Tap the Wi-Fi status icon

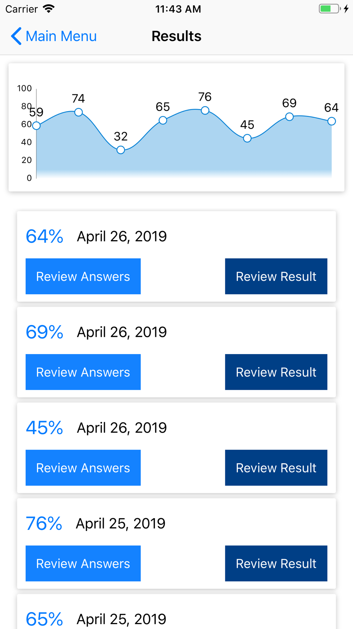[49, 8]
